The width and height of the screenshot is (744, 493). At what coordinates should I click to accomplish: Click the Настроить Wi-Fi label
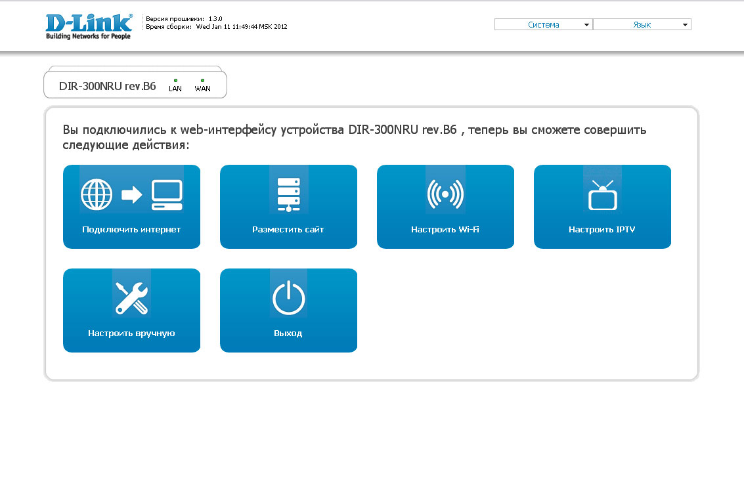tap(445, 230)
